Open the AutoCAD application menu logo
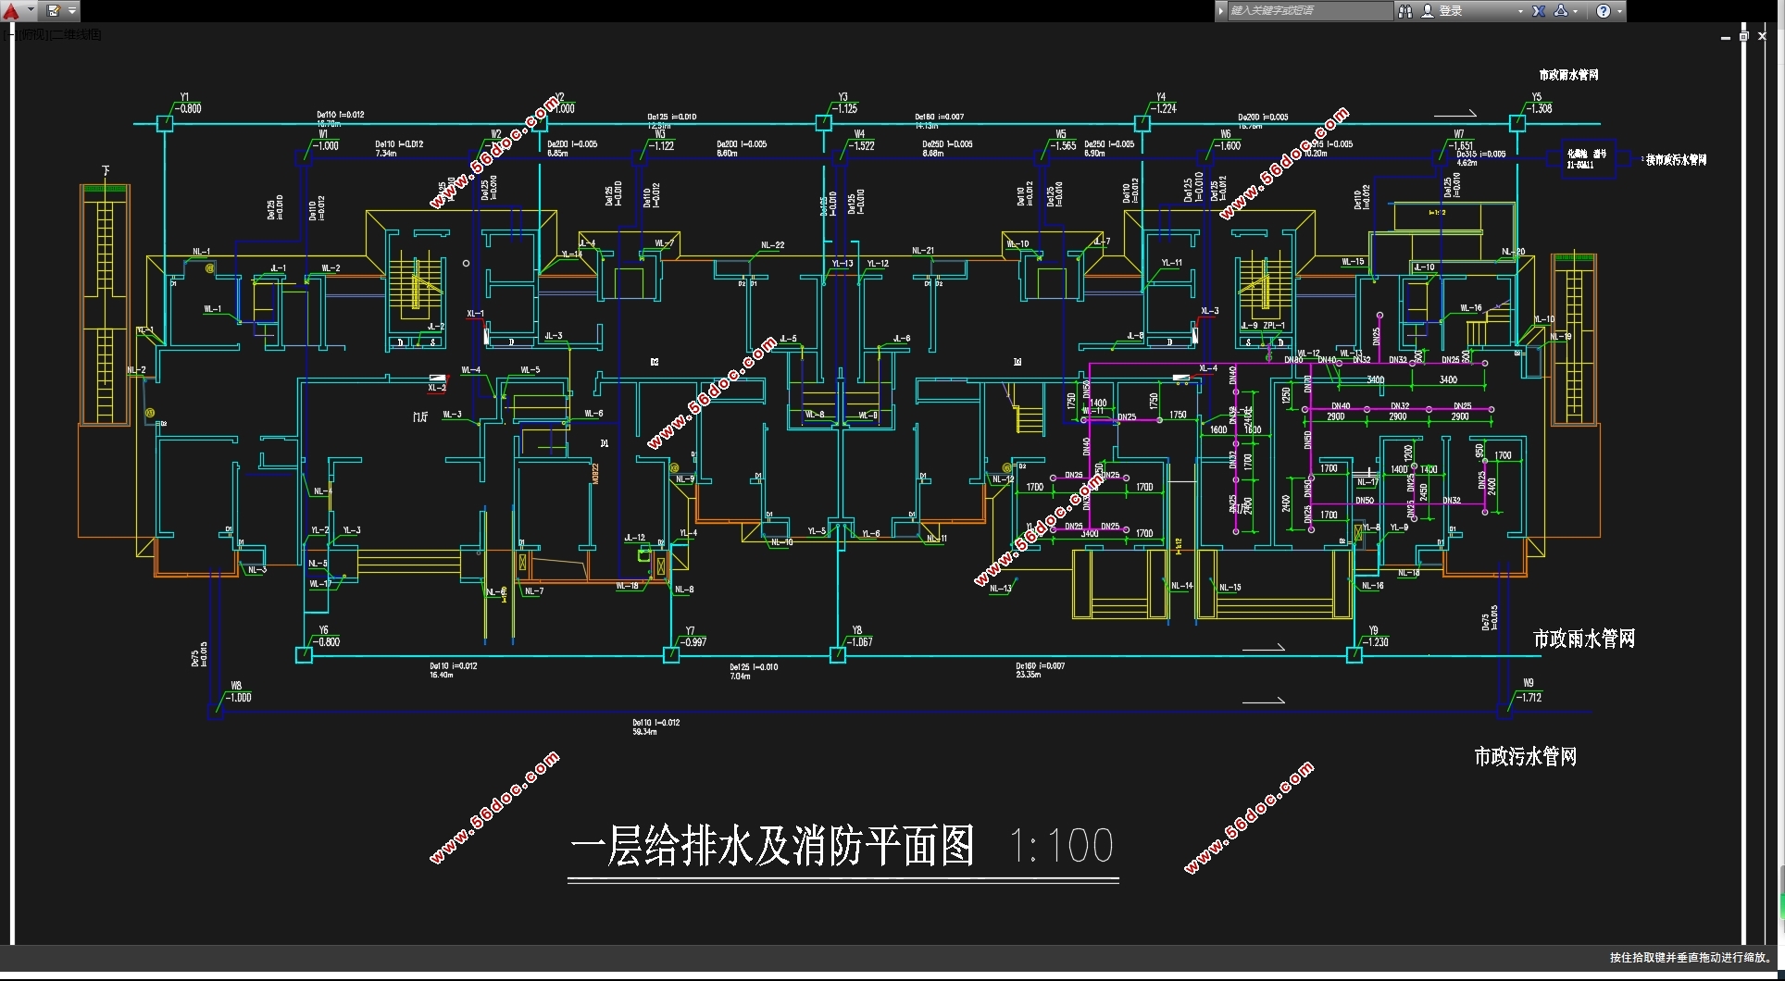This screenshot has height=981, width=1785. click(11, 11)
